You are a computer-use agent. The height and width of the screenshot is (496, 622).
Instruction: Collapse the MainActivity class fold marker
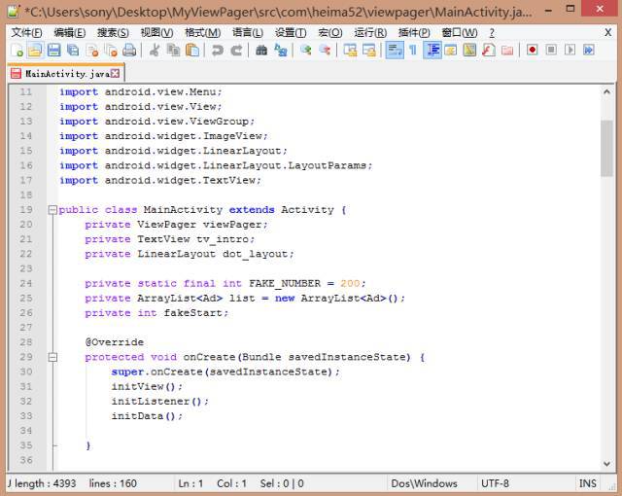coord(52,210)
